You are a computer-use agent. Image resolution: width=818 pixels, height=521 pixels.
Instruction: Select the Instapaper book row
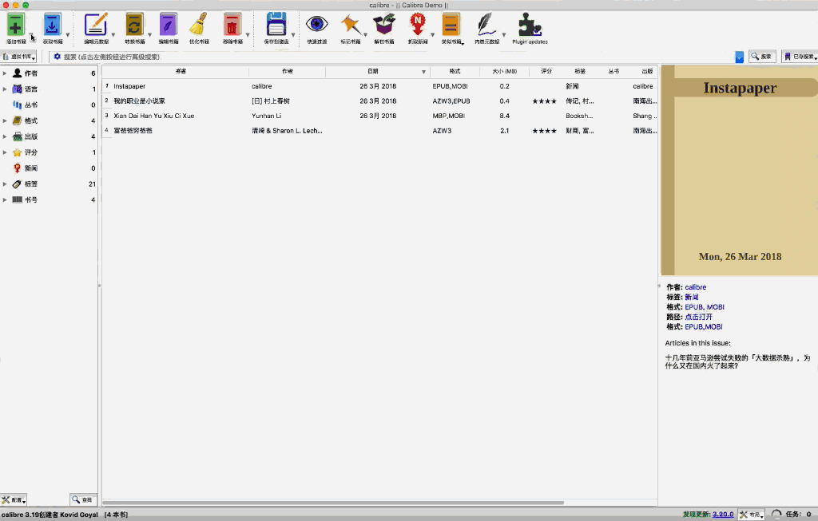[379, 86]
